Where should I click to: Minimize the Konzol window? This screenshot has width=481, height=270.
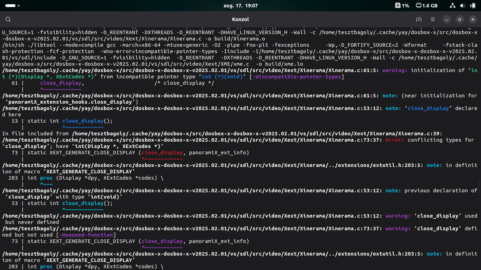tap(446, 19)
